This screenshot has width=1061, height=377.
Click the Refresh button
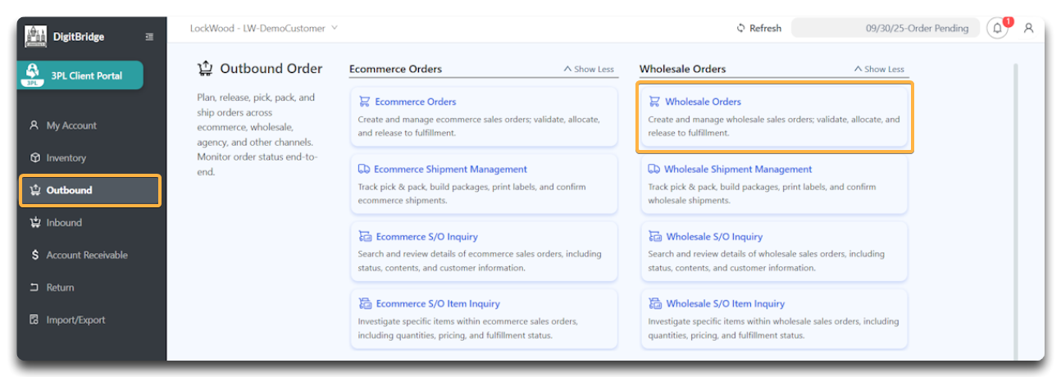click(x=758, y=28)
